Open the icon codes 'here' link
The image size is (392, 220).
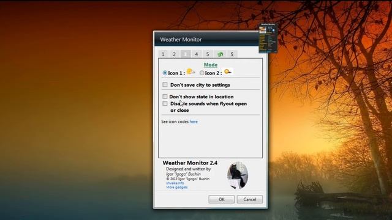coord(194,122)
